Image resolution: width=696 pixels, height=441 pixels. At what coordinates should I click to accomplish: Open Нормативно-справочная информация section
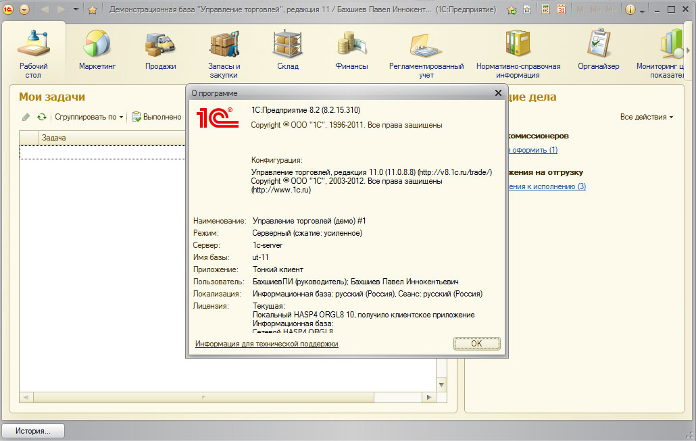[518, 54]
